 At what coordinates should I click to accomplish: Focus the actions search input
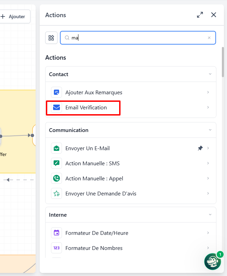(138, 38)
